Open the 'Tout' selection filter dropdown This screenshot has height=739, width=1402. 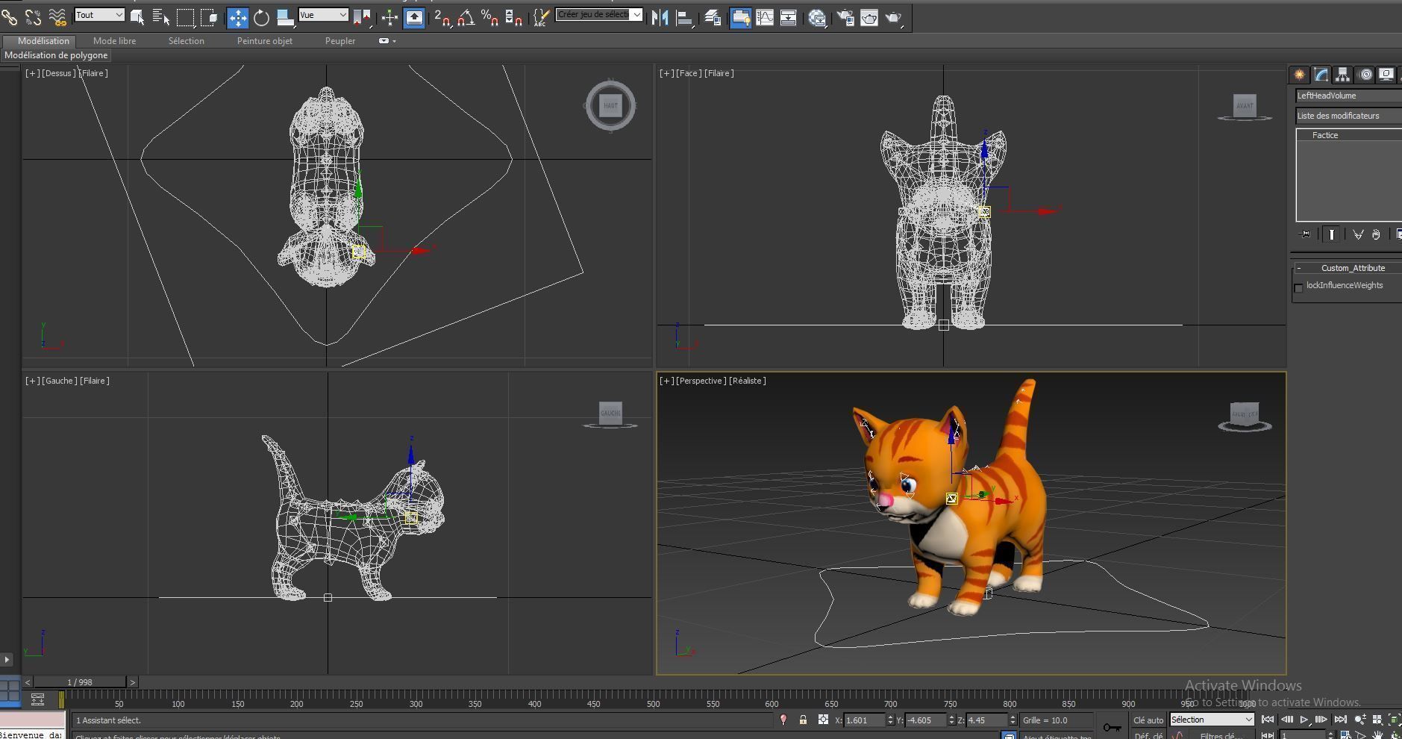99,15
